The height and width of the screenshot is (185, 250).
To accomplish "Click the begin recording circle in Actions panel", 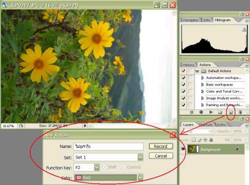I will (201, 112).
